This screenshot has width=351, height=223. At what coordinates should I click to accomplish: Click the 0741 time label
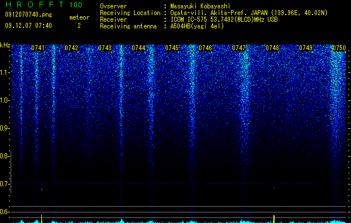37,48
